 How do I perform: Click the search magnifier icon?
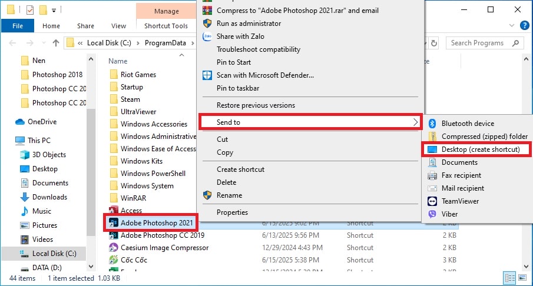tap(516, 43)
